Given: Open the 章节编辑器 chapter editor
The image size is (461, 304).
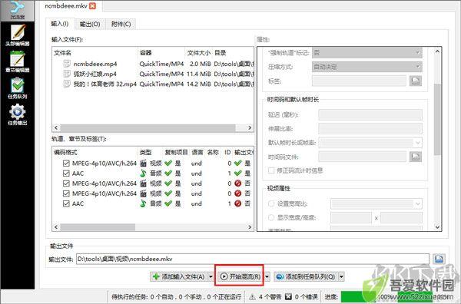Looking at the screenshot, I should click(x=18, y=61).
